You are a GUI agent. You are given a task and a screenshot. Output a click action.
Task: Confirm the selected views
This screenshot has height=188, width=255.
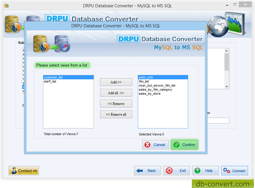[x=185, y=145]
